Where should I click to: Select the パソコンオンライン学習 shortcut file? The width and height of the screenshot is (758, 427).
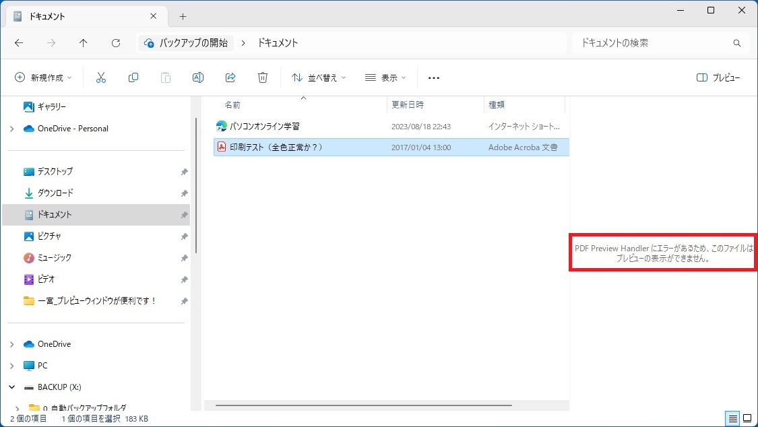(x=264, y=126)
